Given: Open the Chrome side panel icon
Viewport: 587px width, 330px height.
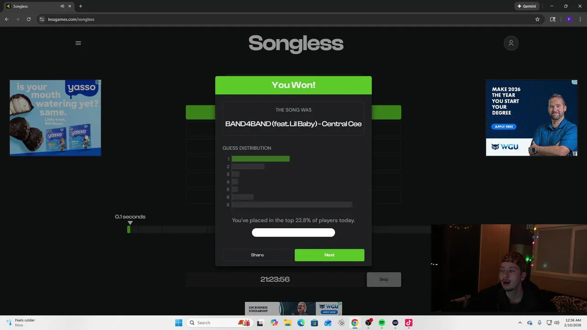Looking at the screenshot, I should [553, 19].
